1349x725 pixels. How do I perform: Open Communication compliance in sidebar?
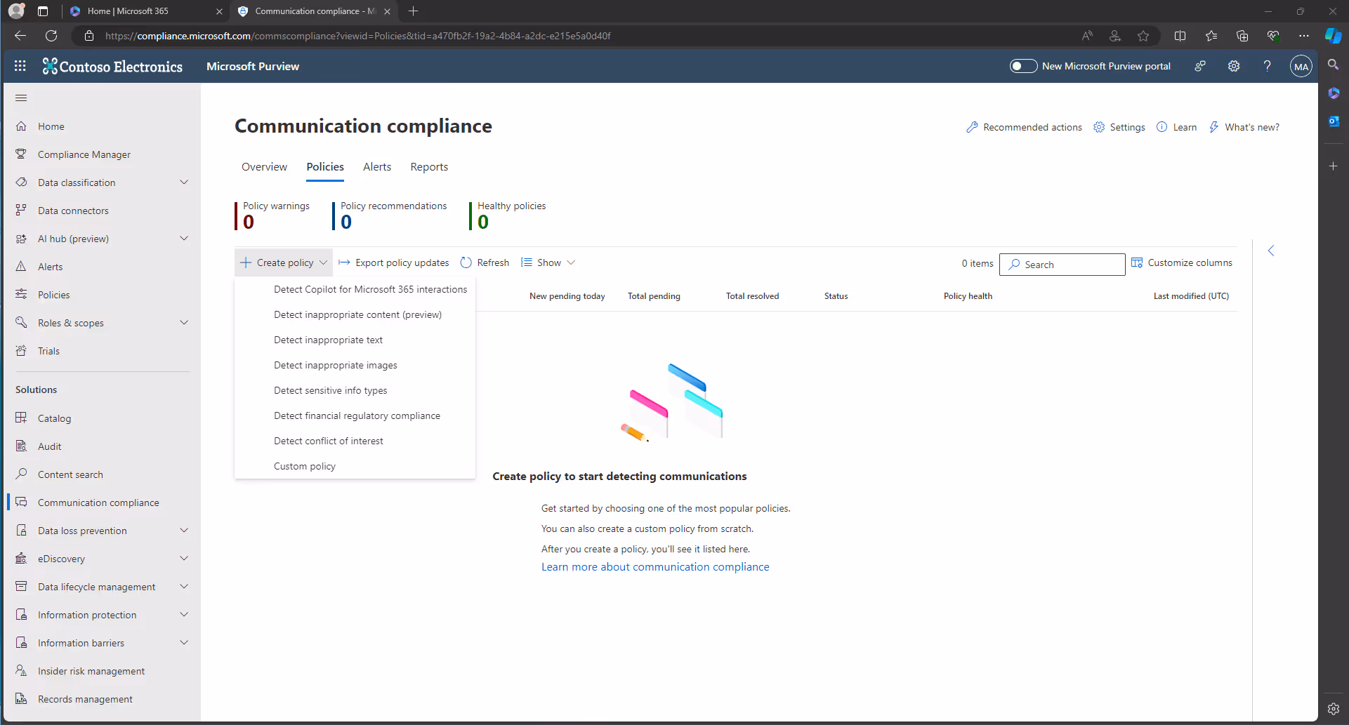tap(98, 503)
